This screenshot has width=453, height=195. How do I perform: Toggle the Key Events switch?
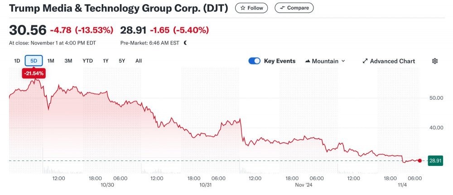pyautogui.click(x=255, y=61)
